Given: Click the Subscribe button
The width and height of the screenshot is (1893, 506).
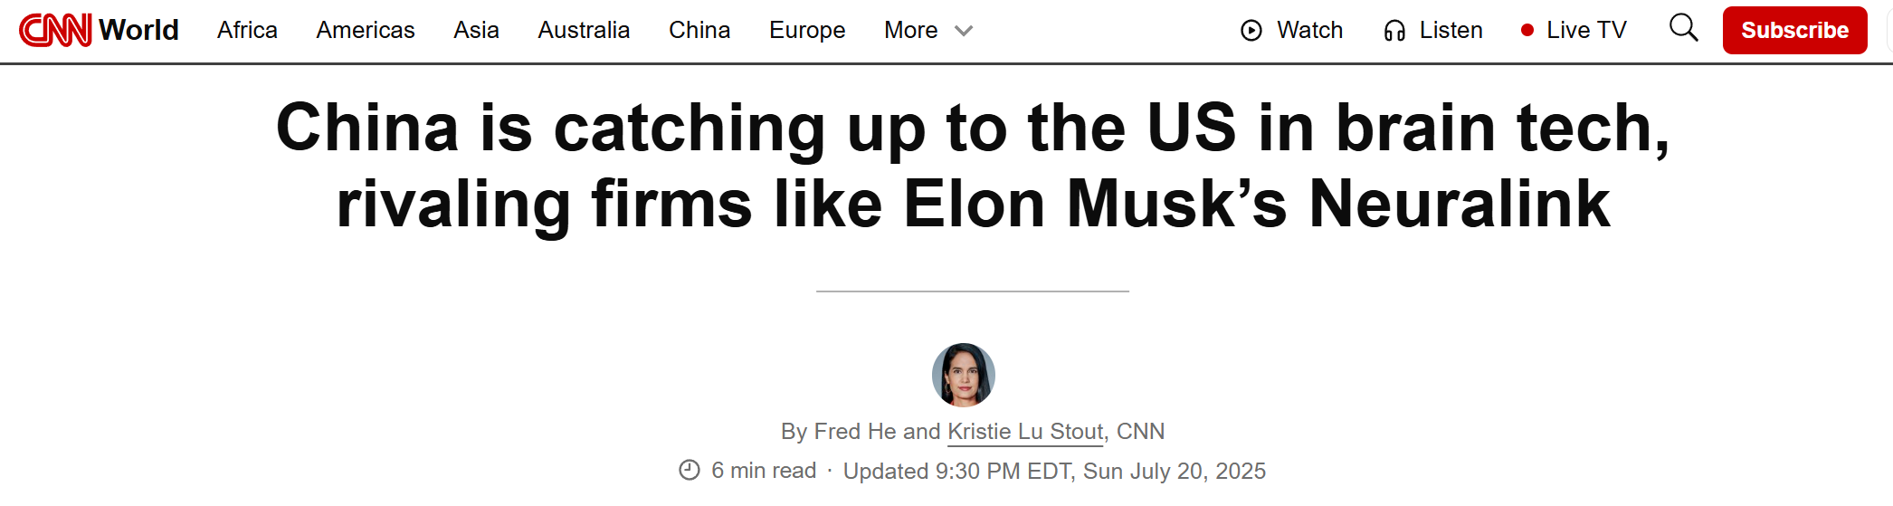Looking at the screenshot, I should (1795, 30).
